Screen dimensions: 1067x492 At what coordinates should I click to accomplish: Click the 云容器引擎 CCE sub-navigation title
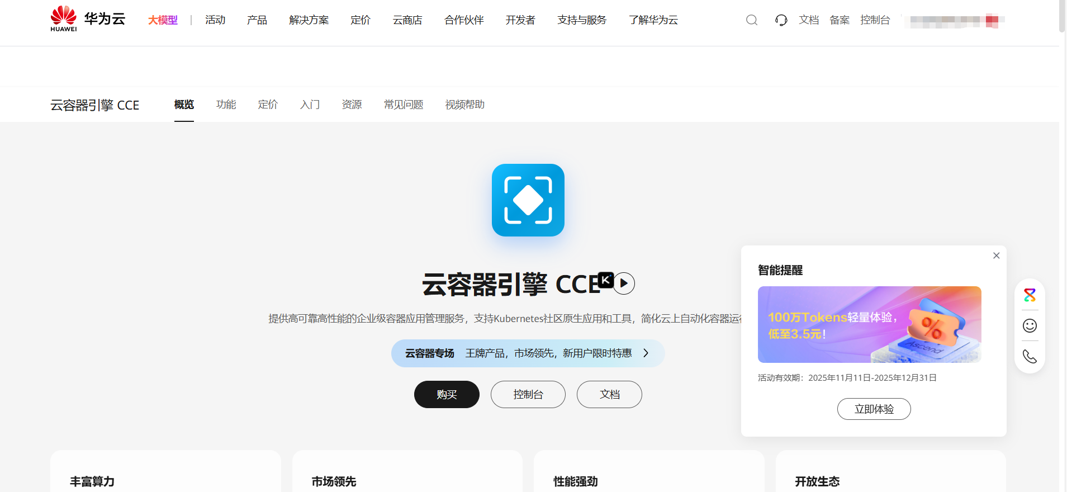pos(94,105)
